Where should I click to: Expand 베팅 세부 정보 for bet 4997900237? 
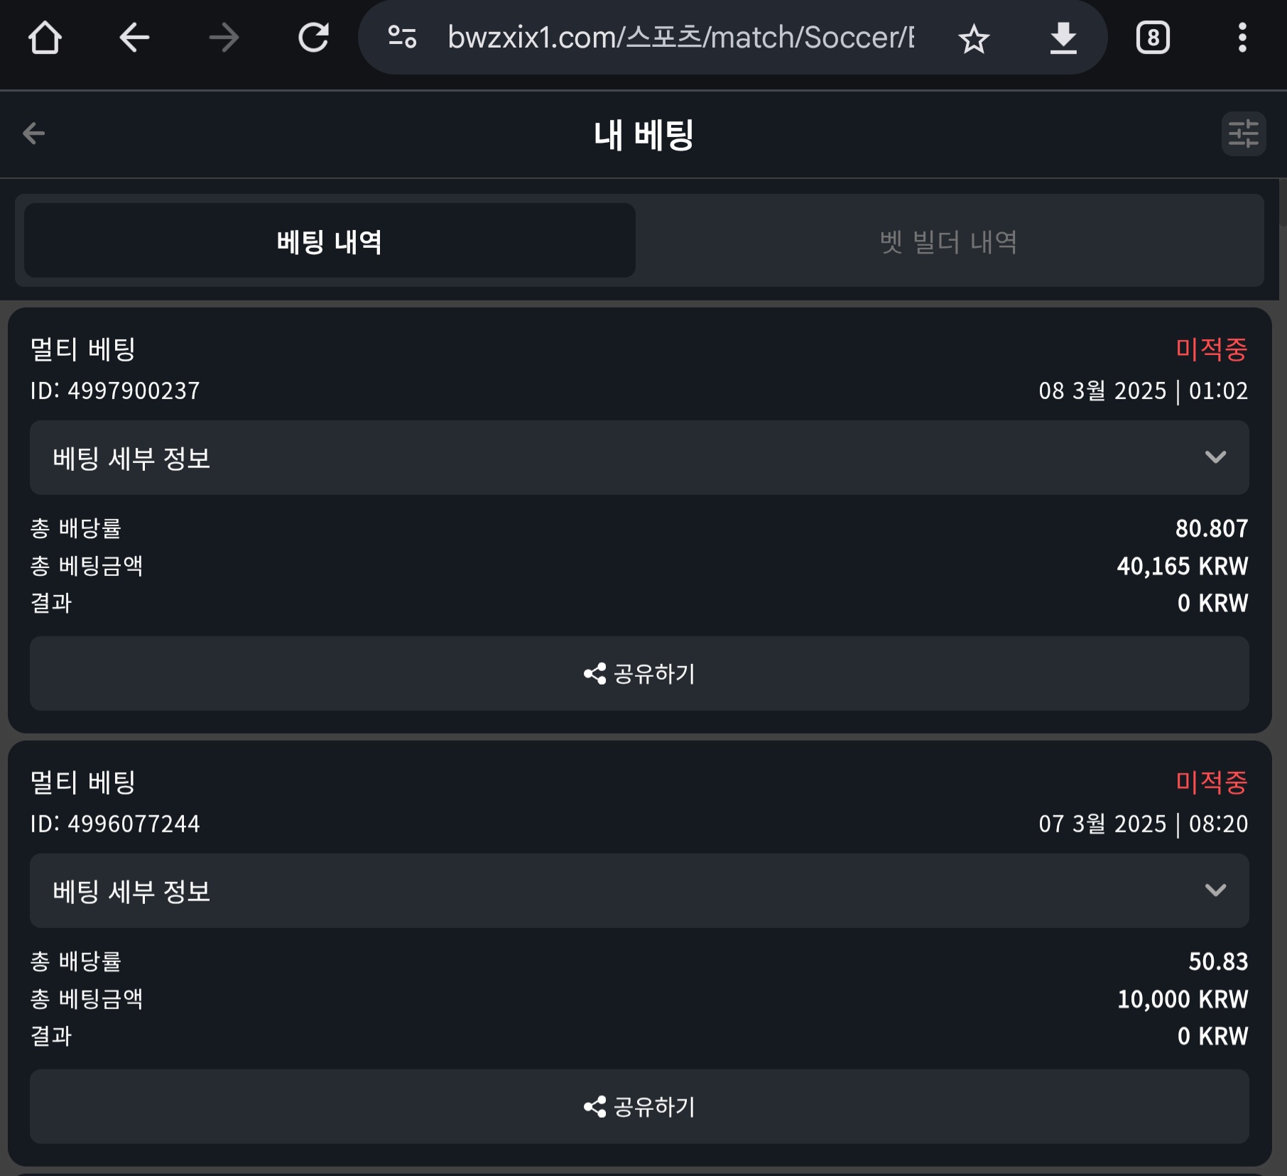[x=639, y=457]
